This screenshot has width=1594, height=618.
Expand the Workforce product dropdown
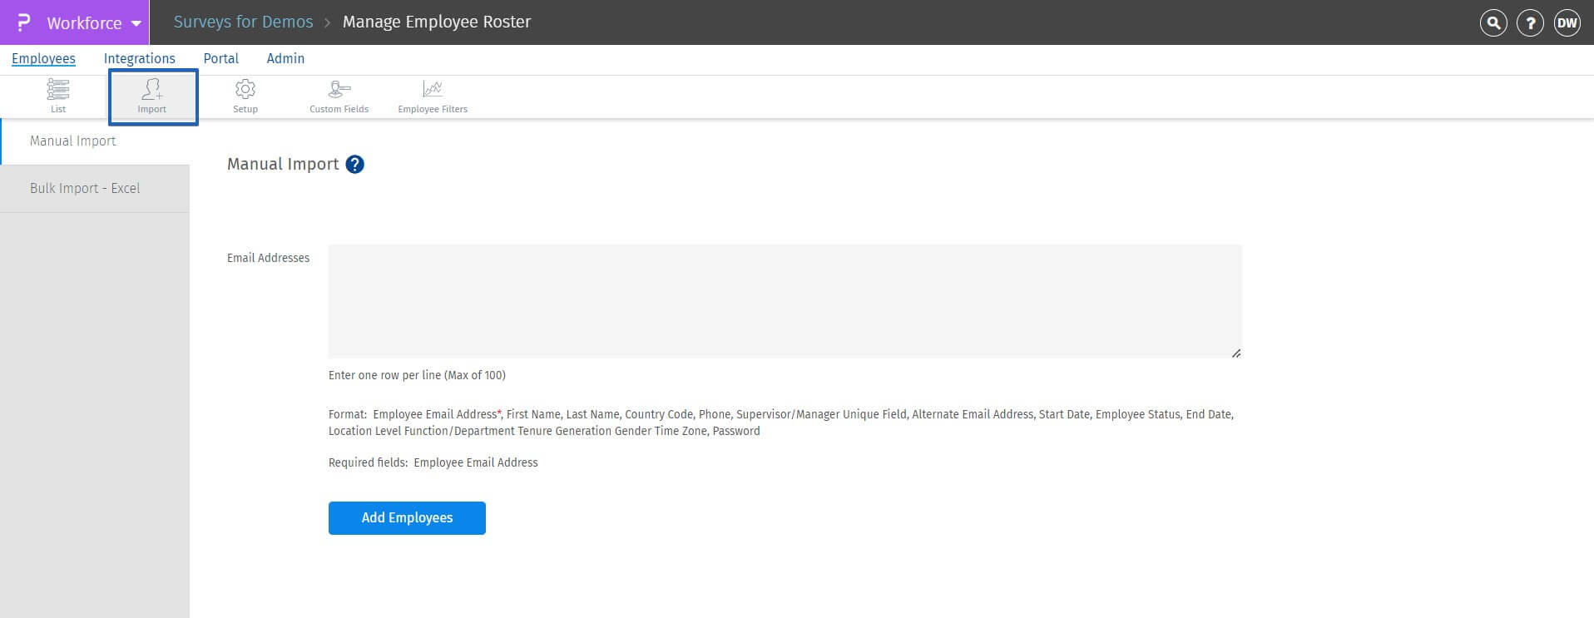tap(93, 23)
